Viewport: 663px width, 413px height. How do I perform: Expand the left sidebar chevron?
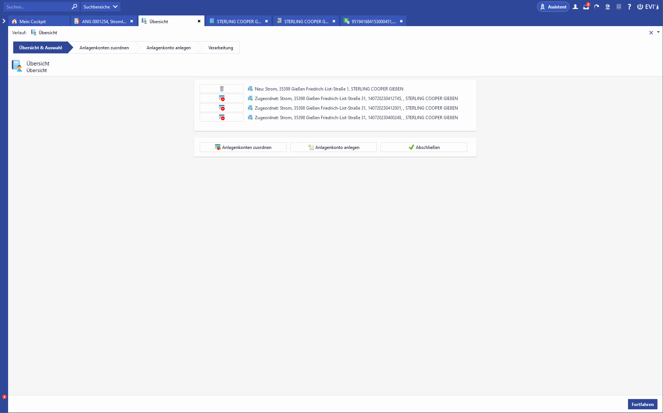click(x=4, y=21)
